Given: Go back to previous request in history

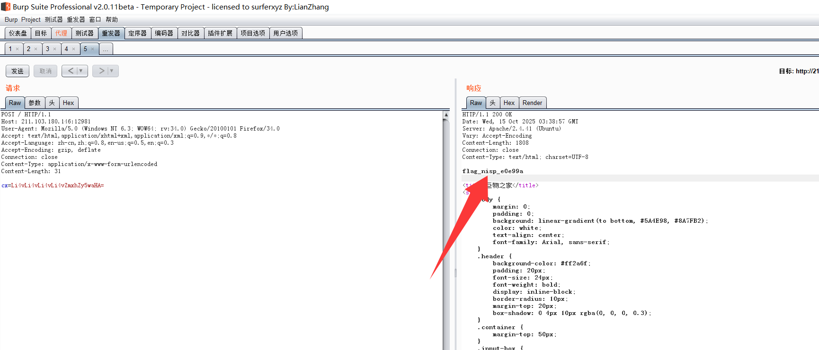Looking at the screenshot, I should point(70,71).
